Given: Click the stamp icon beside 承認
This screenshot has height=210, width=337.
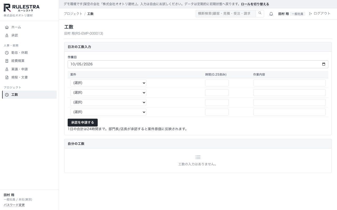Looking at the screenshot, I should click(7, 35).
